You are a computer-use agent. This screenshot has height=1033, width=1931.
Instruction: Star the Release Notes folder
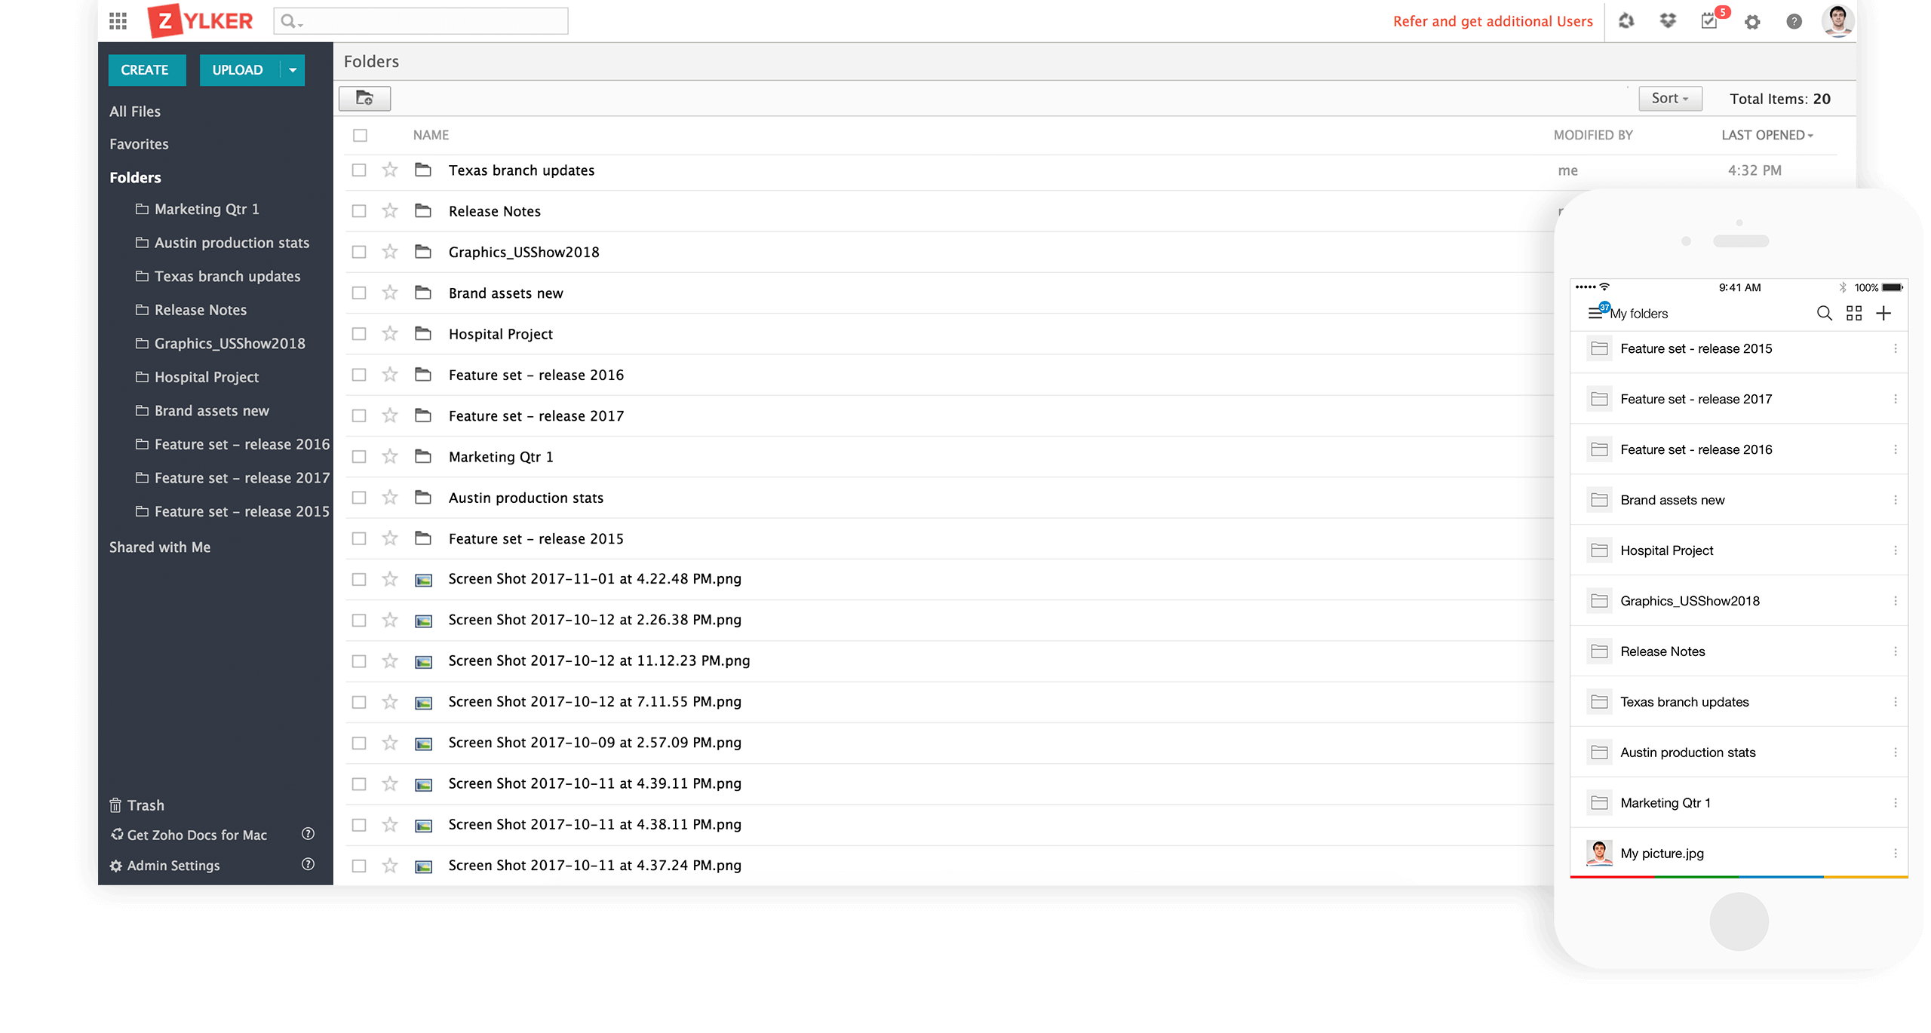390,211
